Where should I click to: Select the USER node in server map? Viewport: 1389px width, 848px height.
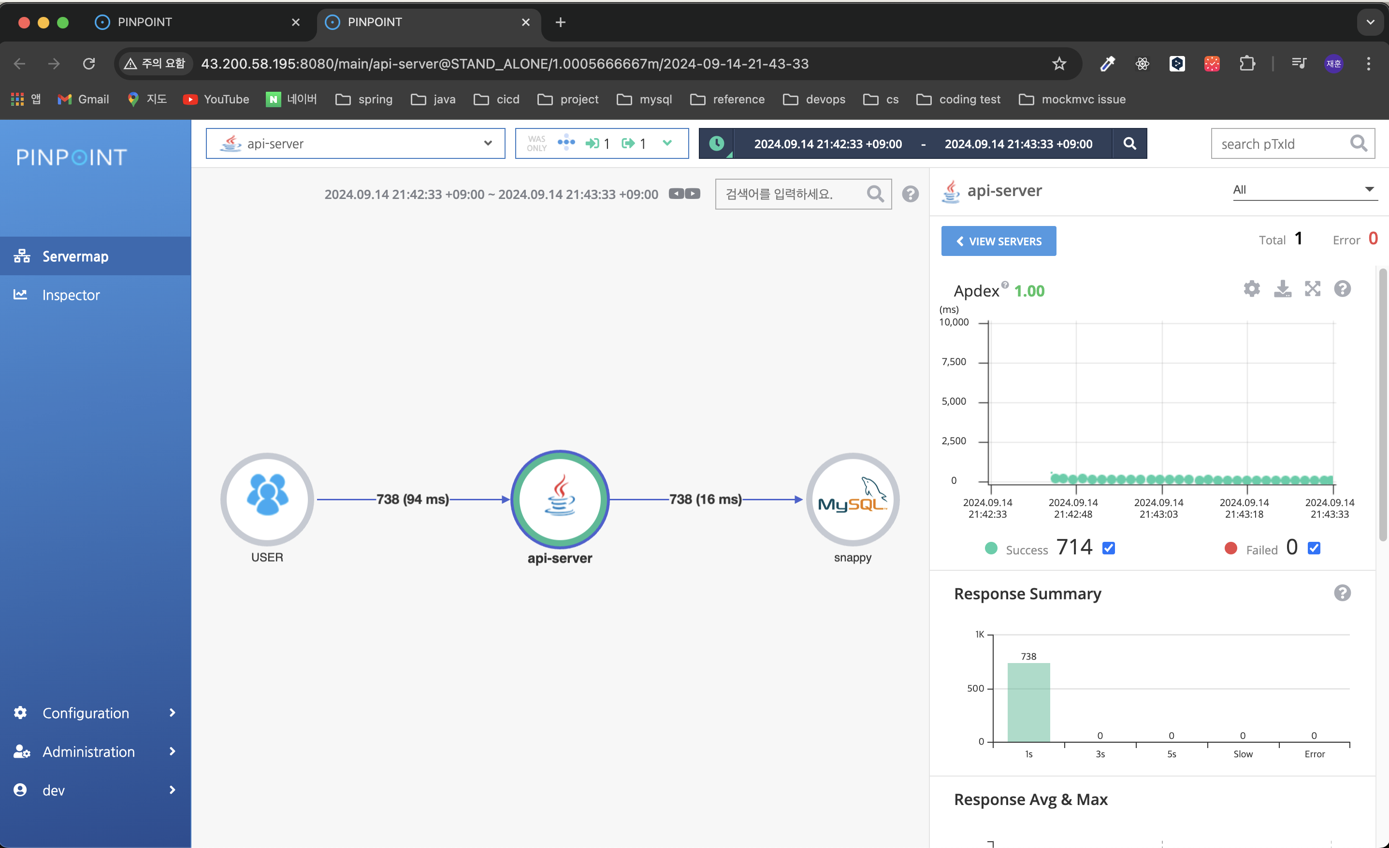(x=267, y=499)
